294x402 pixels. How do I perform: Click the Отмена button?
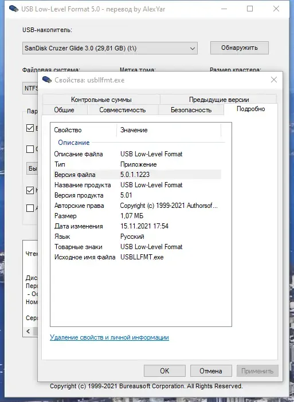click(211, 371)
